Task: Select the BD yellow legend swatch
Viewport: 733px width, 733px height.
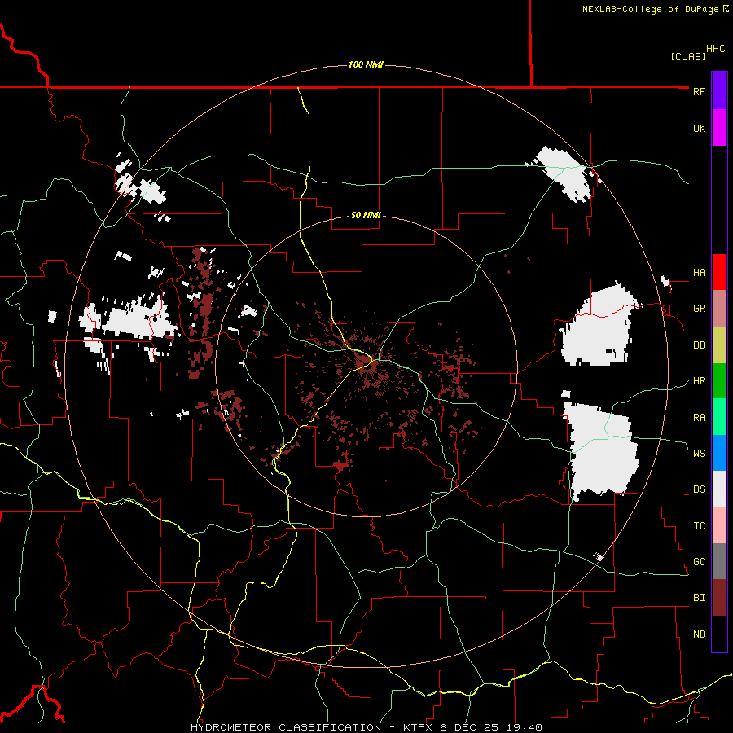Action: pyautogui.click(x=719, y=345)
